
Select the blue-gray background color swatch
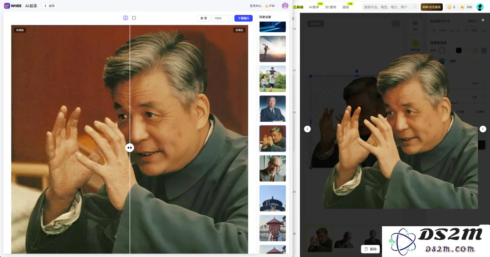coord(484,51)
